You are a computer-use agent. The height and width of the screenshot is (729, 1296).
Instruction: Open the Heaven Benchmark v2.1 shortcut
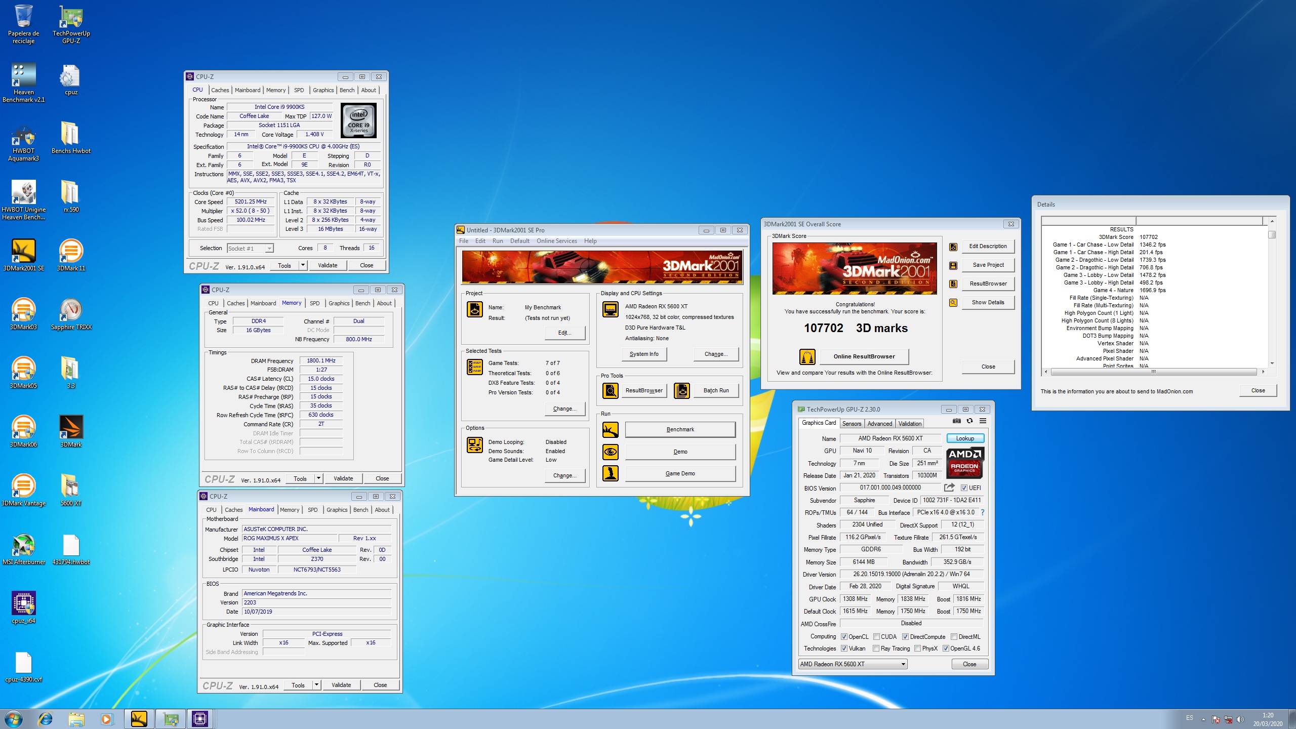pyautogui.click(x=23, y=83)
